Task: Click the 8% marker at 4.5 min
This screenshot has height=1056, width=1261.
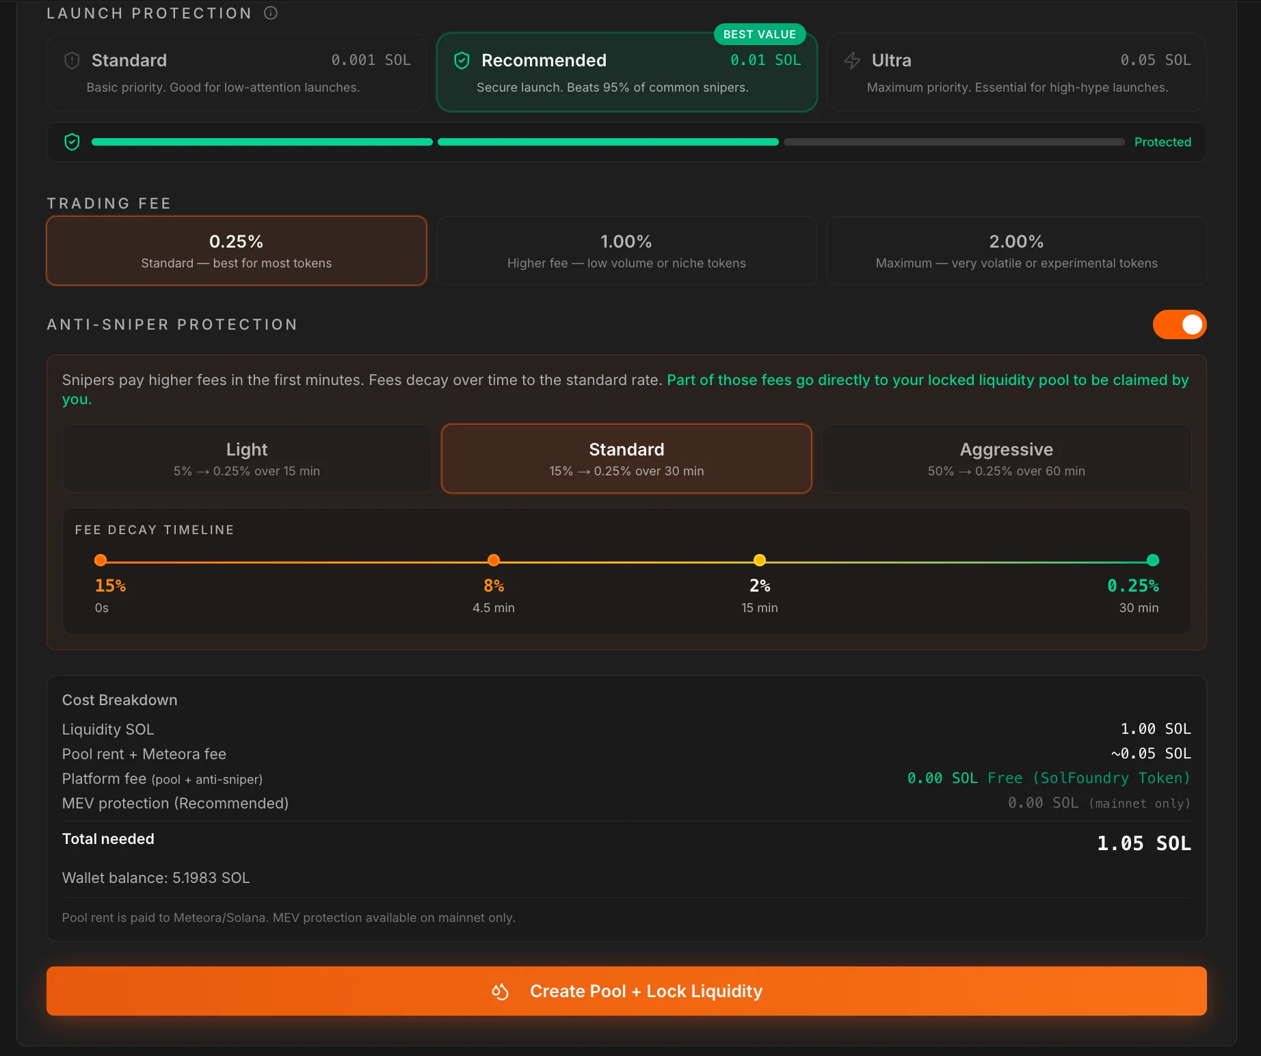Action: pyautogui.click(x=494, y=561)
